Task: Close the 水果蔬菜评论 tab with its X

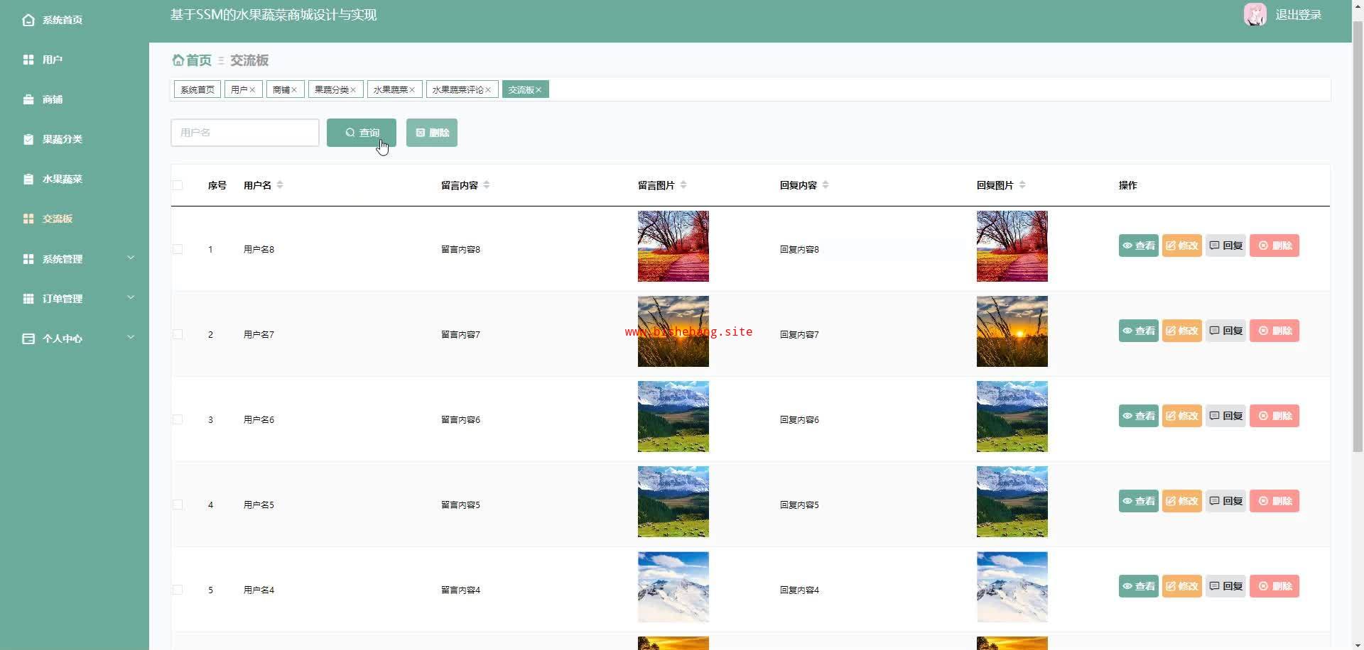Action: (x=488, y=90)
